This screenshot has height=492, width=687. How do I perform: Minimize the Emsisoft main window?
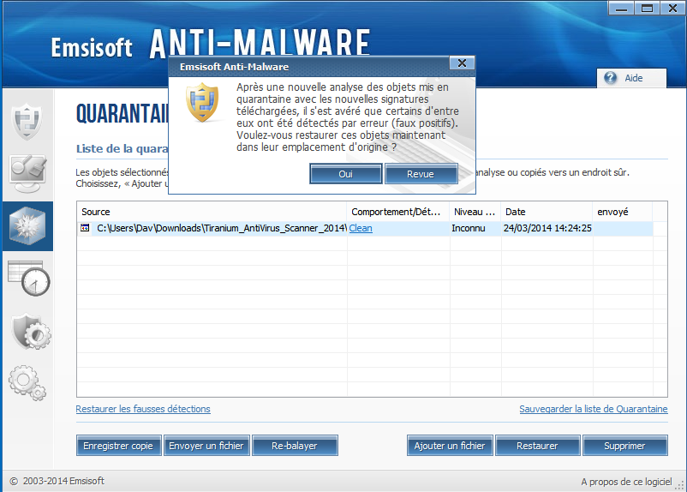tap(621, 9)
